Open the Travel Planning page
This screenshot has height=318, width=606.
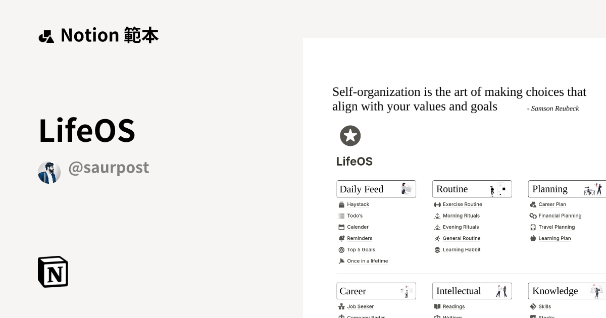557,227
